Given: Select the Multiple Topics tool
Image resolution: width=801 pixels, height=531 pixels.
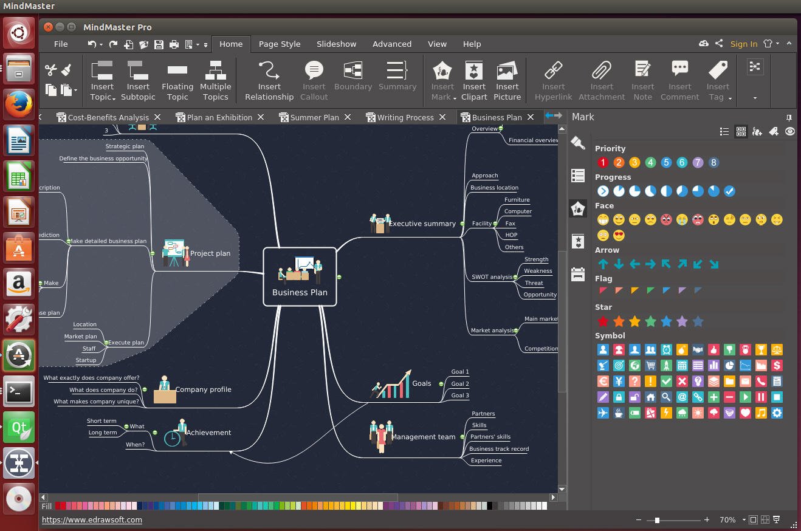Looking at the screenshot, I should [215, 80].
